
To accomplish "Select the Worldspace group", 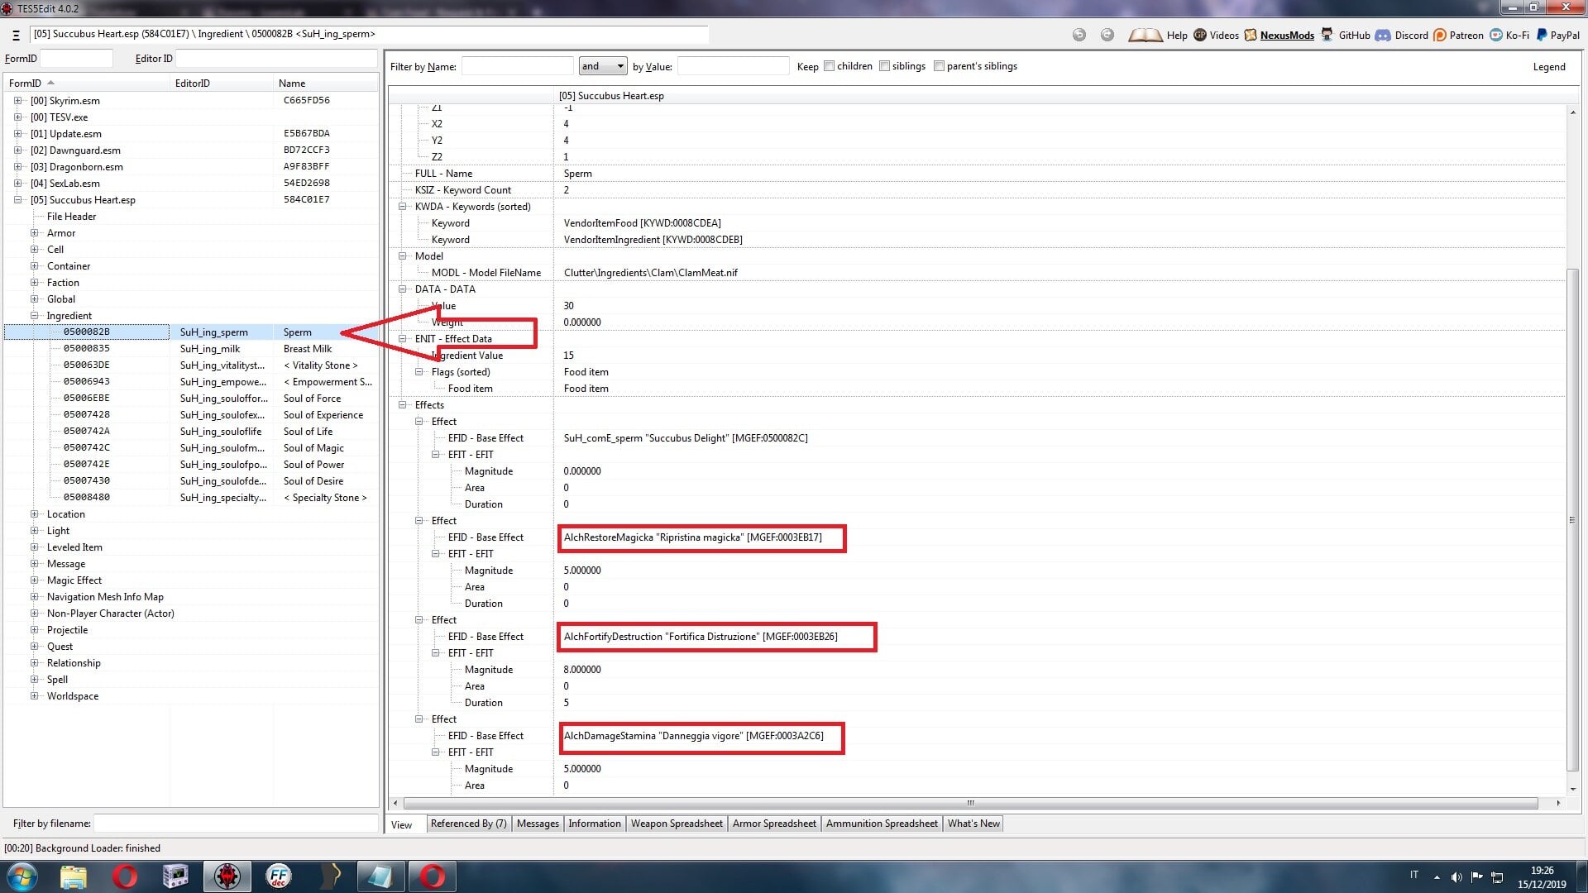I will pos(73,696).
